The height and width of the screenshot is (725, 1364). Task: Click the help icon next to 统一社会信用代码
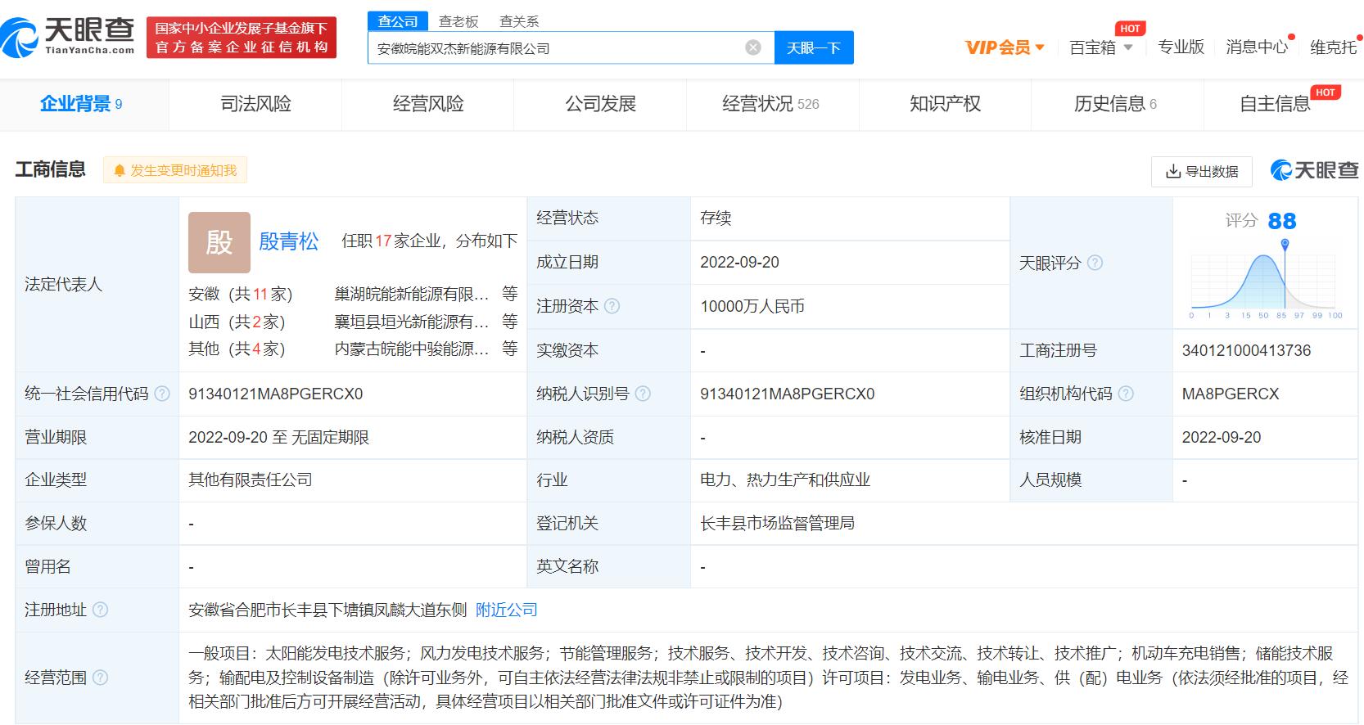162,394
